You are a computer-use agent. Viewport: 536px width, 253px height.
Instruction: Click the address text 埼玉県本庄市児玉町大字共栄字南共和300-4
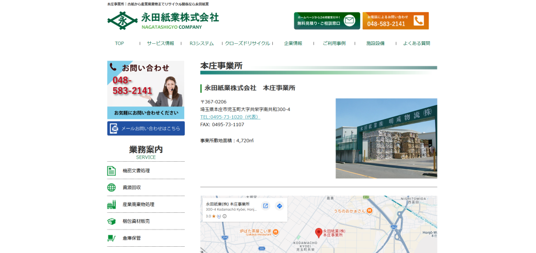[x=245, y=110]
